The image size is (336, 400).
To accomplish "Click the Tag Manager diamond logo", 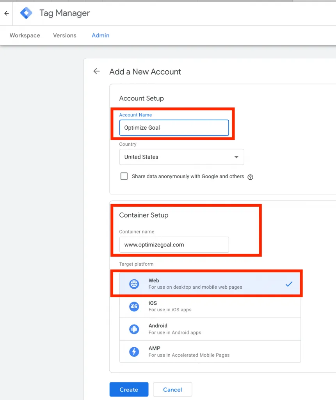I will (x=26, y=13).
